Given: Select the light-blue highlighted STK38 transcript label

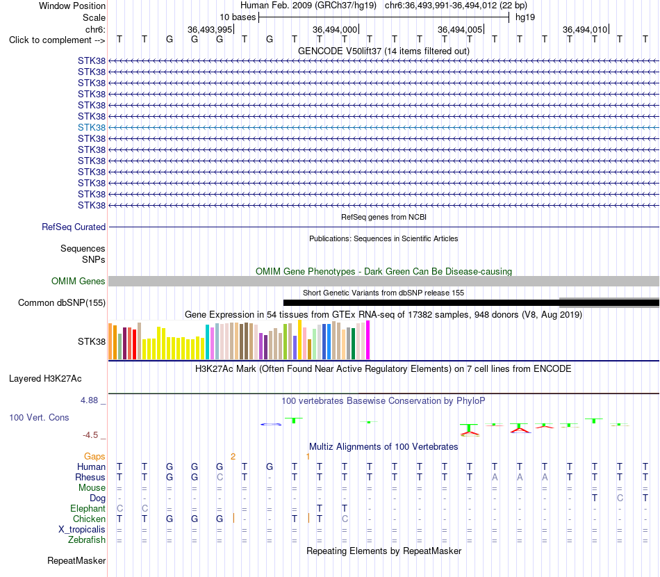Looking at the screenshot, I should (x=91, y=127).
